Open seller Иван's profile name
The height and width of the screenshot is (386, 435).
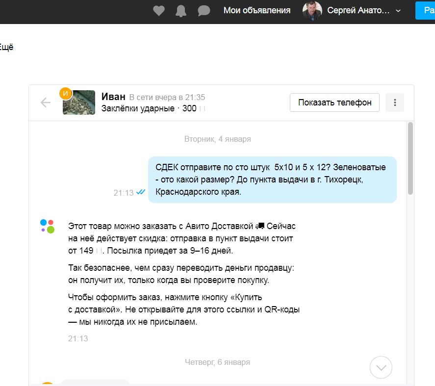(x=113, y=97)
